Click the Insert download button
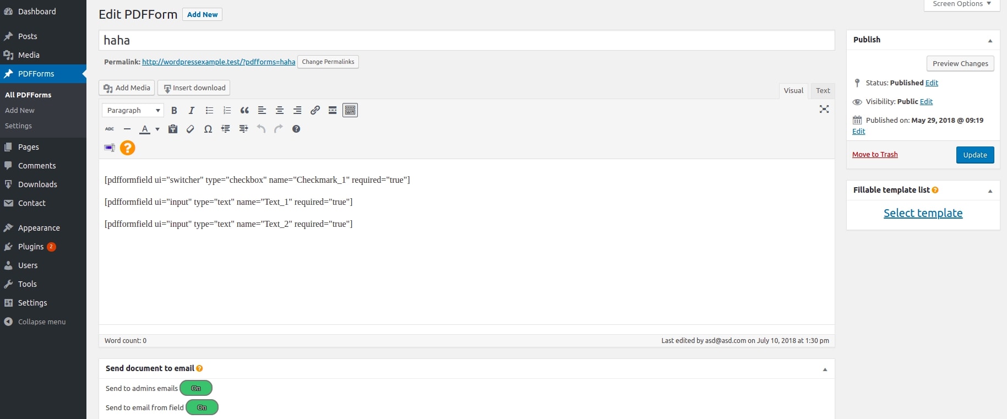 [x=194, y=88]
